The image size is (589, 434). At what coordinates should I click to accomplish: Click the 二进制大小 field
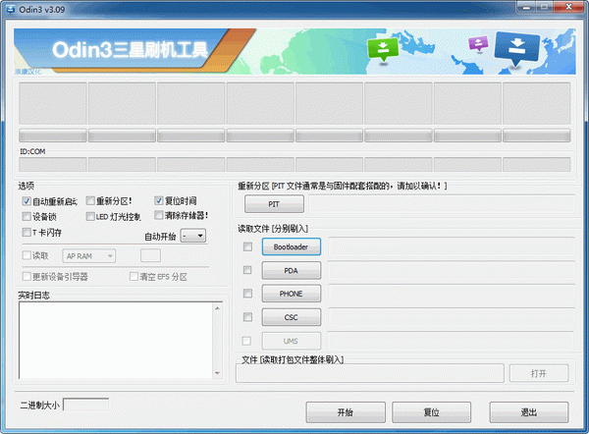[86, 405]
